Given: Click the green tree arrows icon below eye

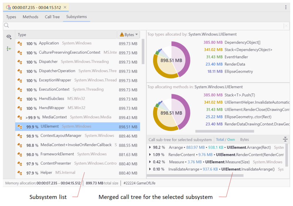Looking at the screenshot, I should click(x=9, y=48).
